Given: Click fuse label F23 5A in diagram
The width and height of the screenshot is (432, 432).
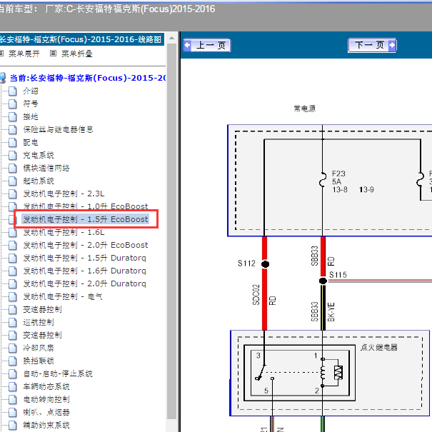Looking at the screenshot, I should (x=338, y=177).
